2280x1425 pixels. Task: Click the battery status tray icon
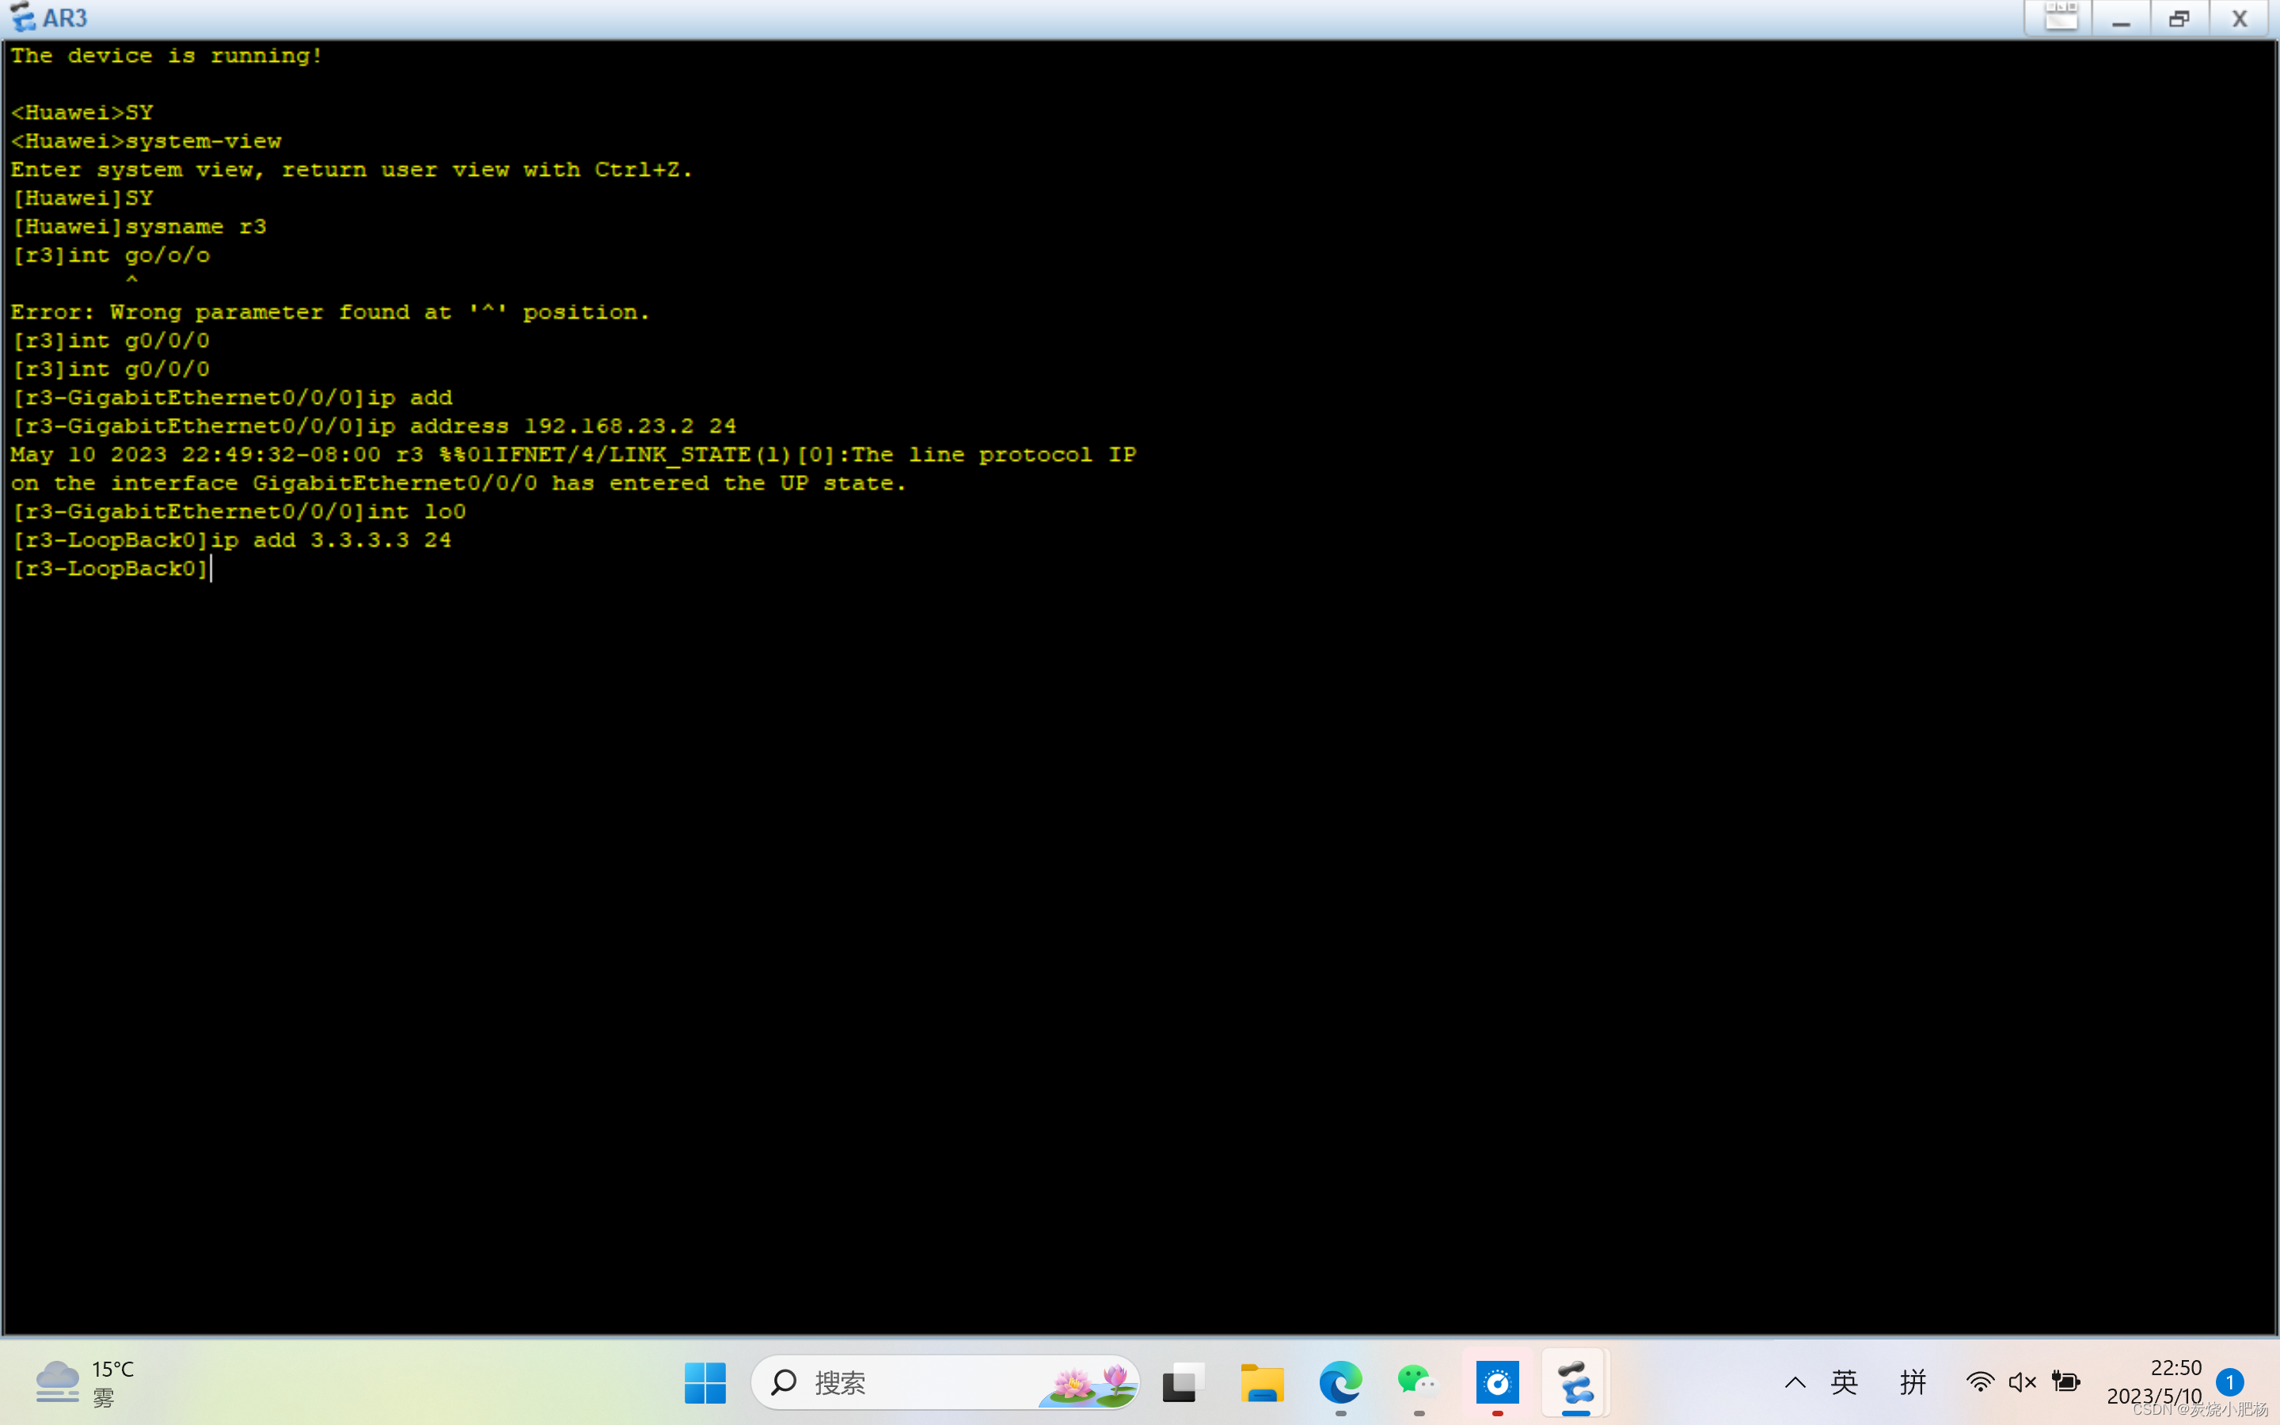pos(2065,1381)
